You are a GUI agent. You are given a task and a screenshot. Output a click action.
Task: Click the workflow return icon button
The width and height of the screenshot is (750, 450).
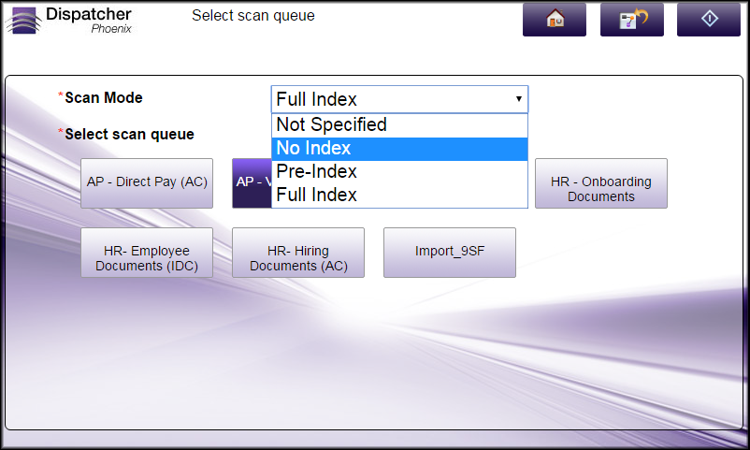(x=632, y=20)
